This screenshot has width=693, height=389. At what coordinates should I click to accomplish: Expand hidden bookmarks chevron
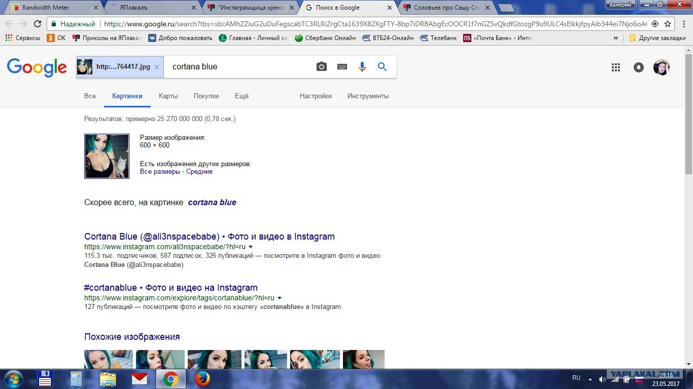[616, 38]
